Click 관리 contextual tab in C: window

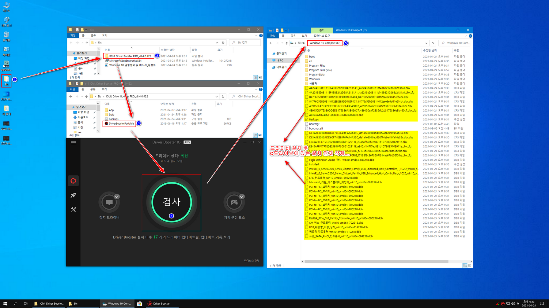tap(322, 30)
